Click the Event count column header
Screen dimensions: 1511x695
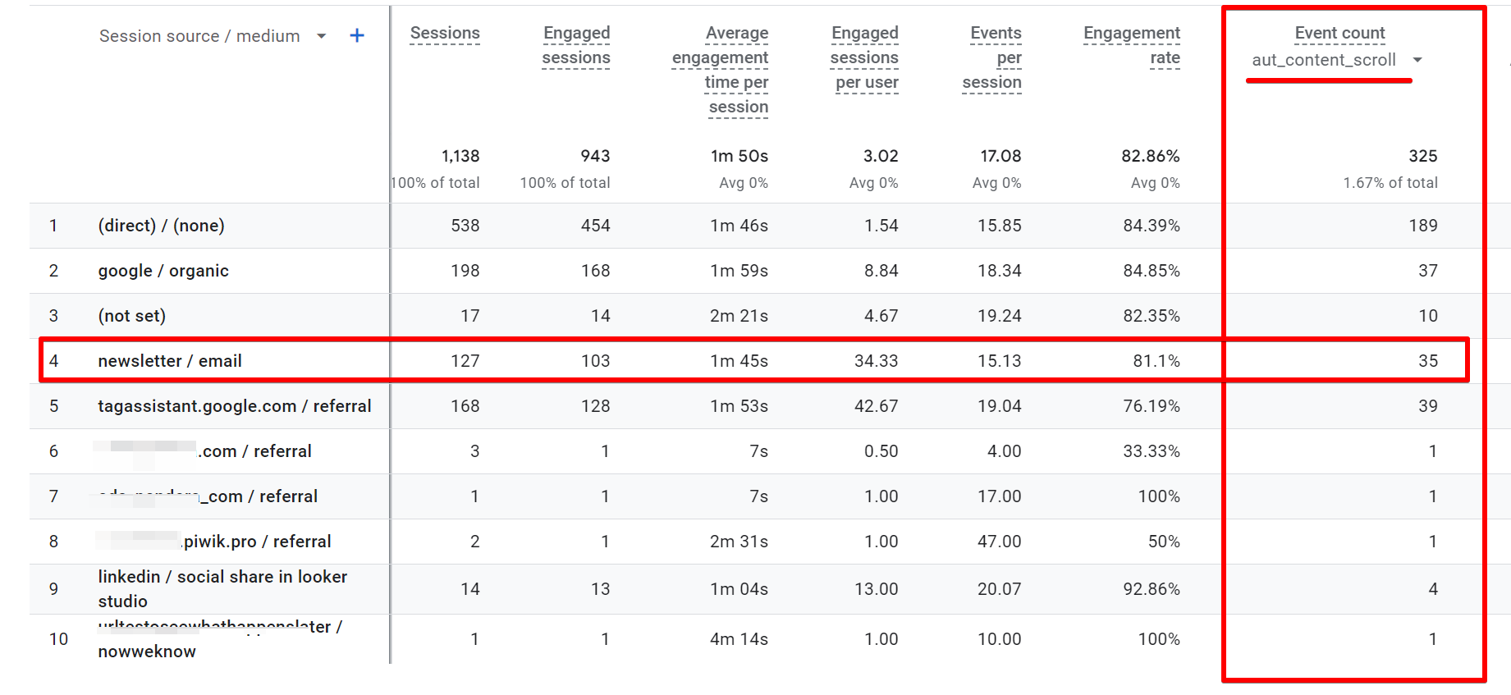click(1339, 33)
